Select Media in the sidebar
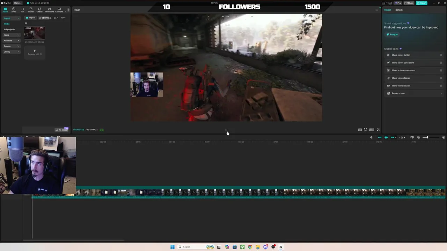This screenshot has width=447, height=251. click(x=7, y=24)
